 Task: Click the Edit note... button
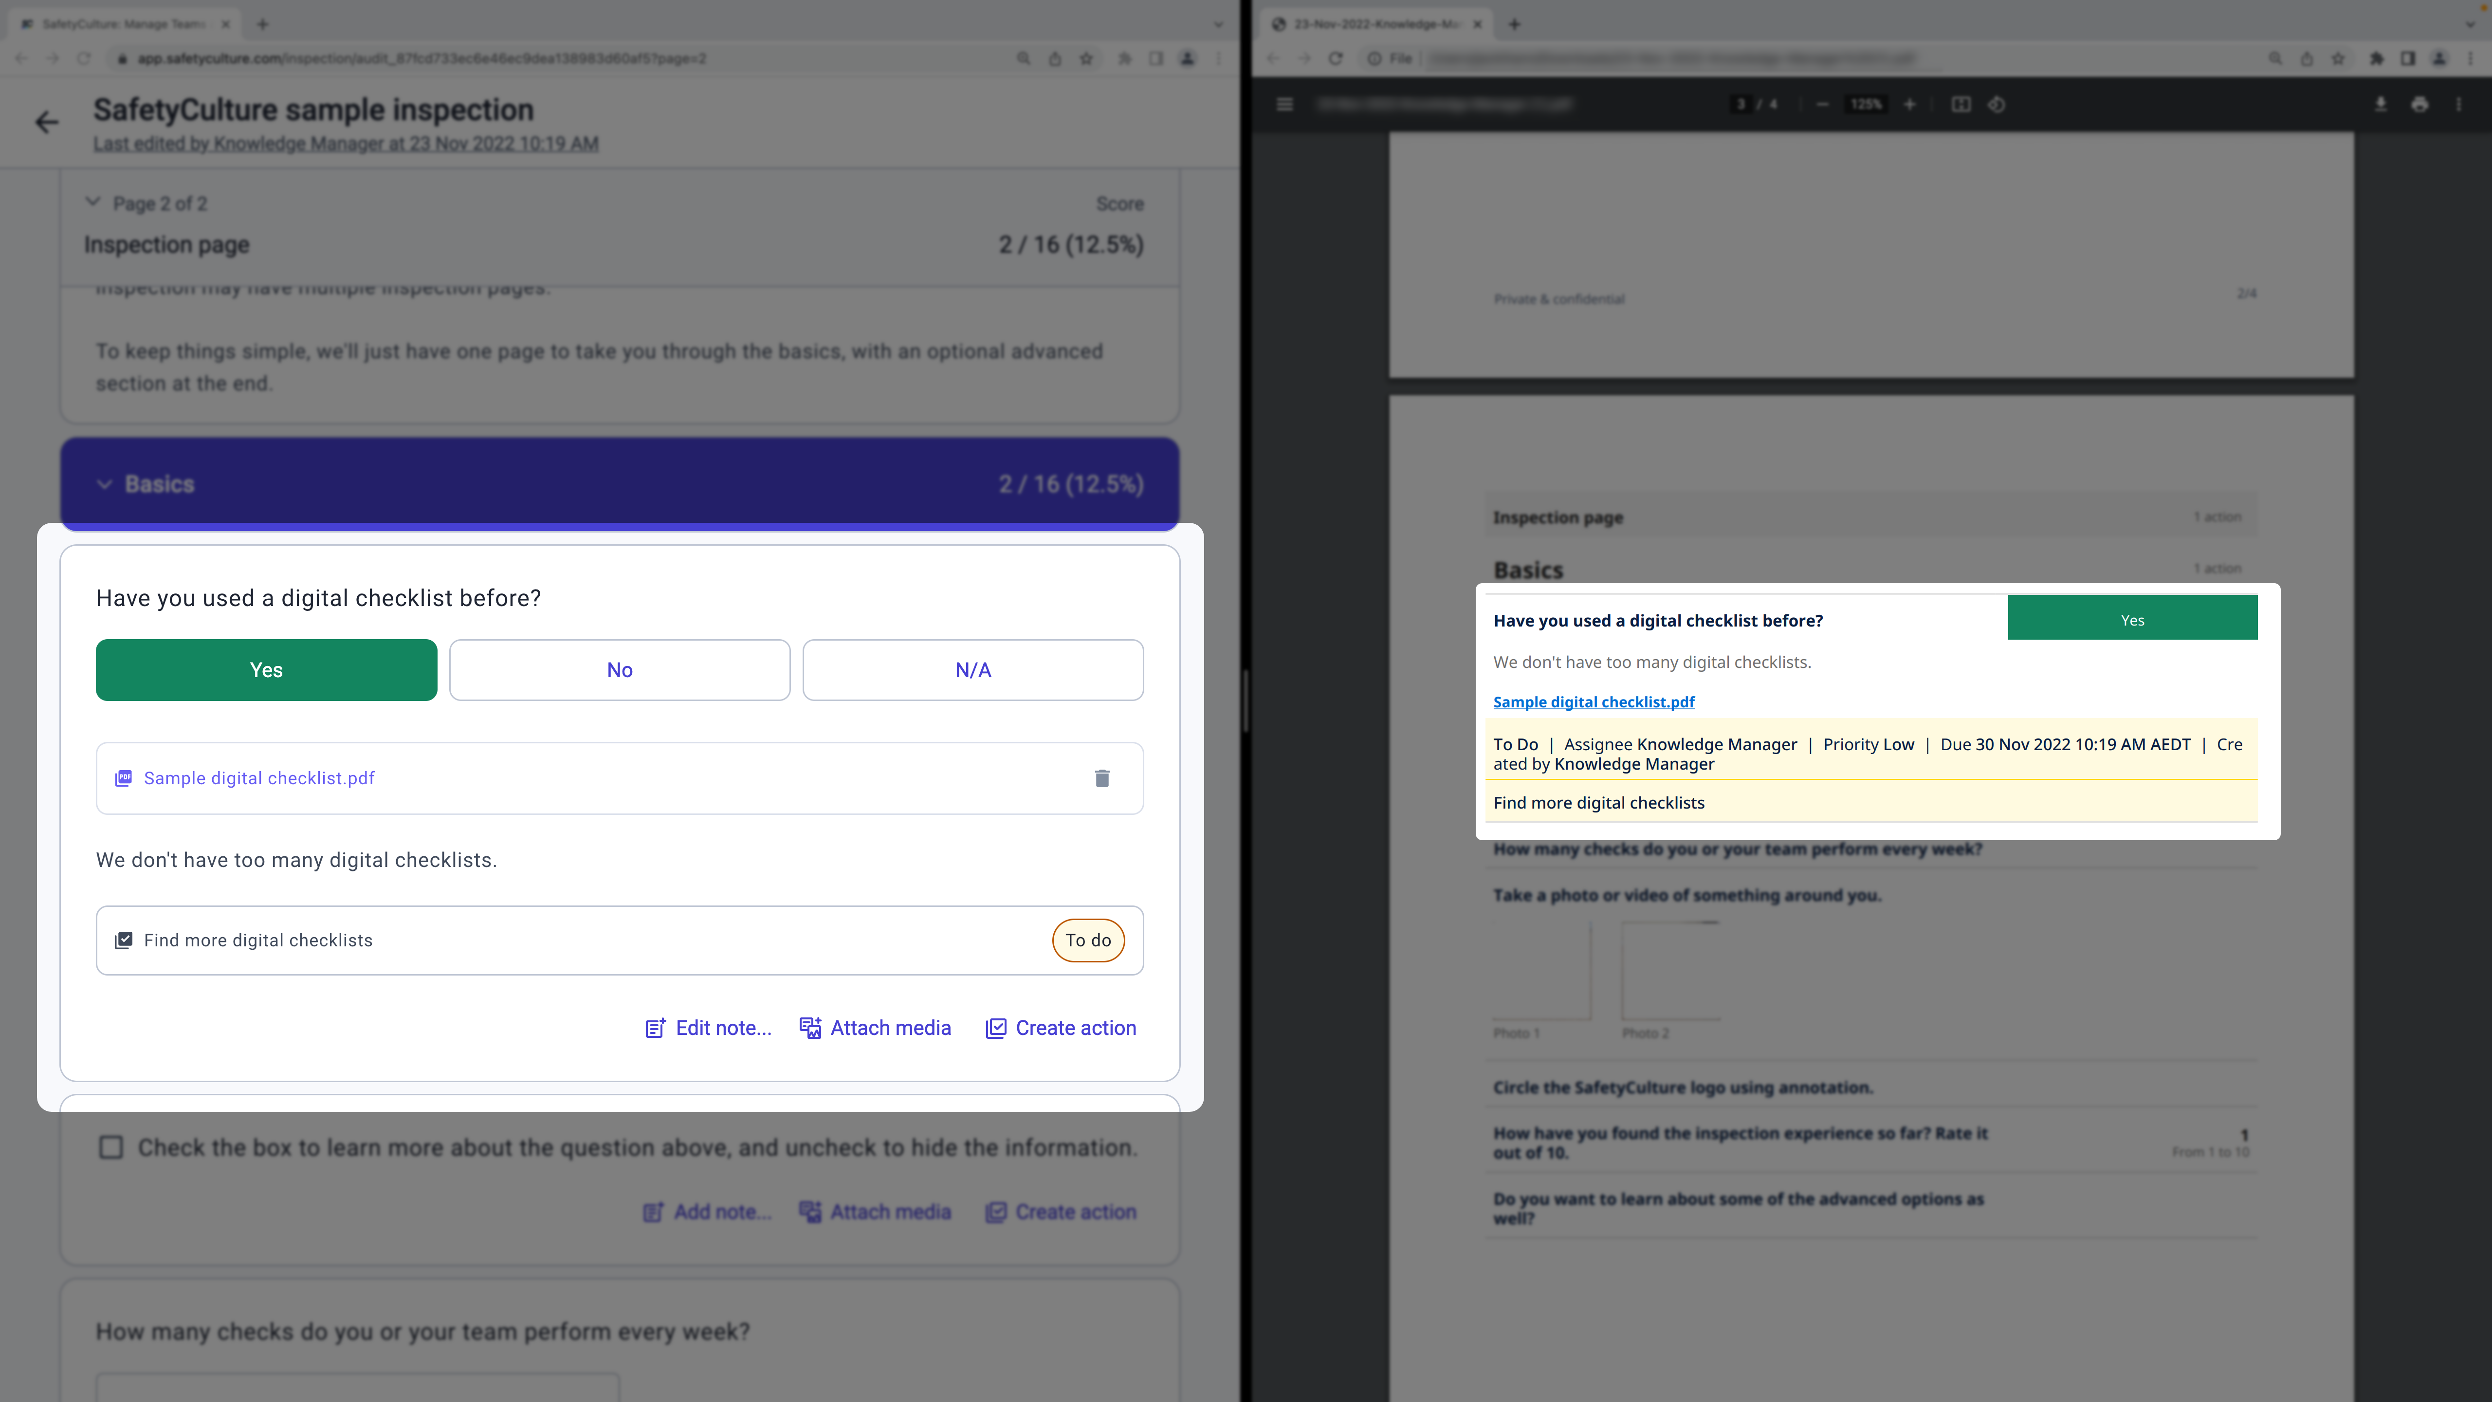[x=708, y=1028]
